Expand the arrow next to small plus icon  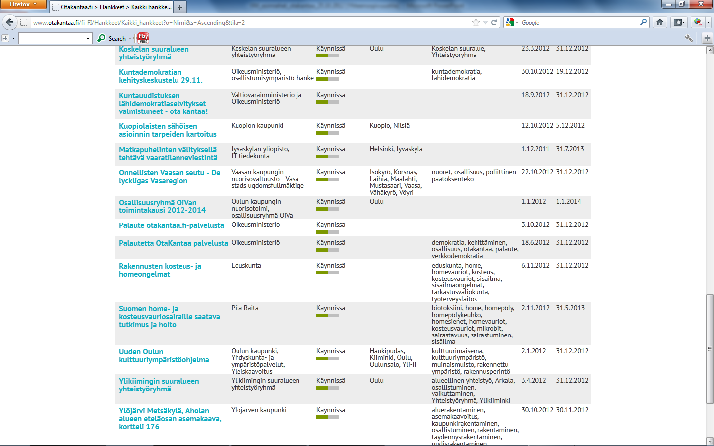point(13,38)
